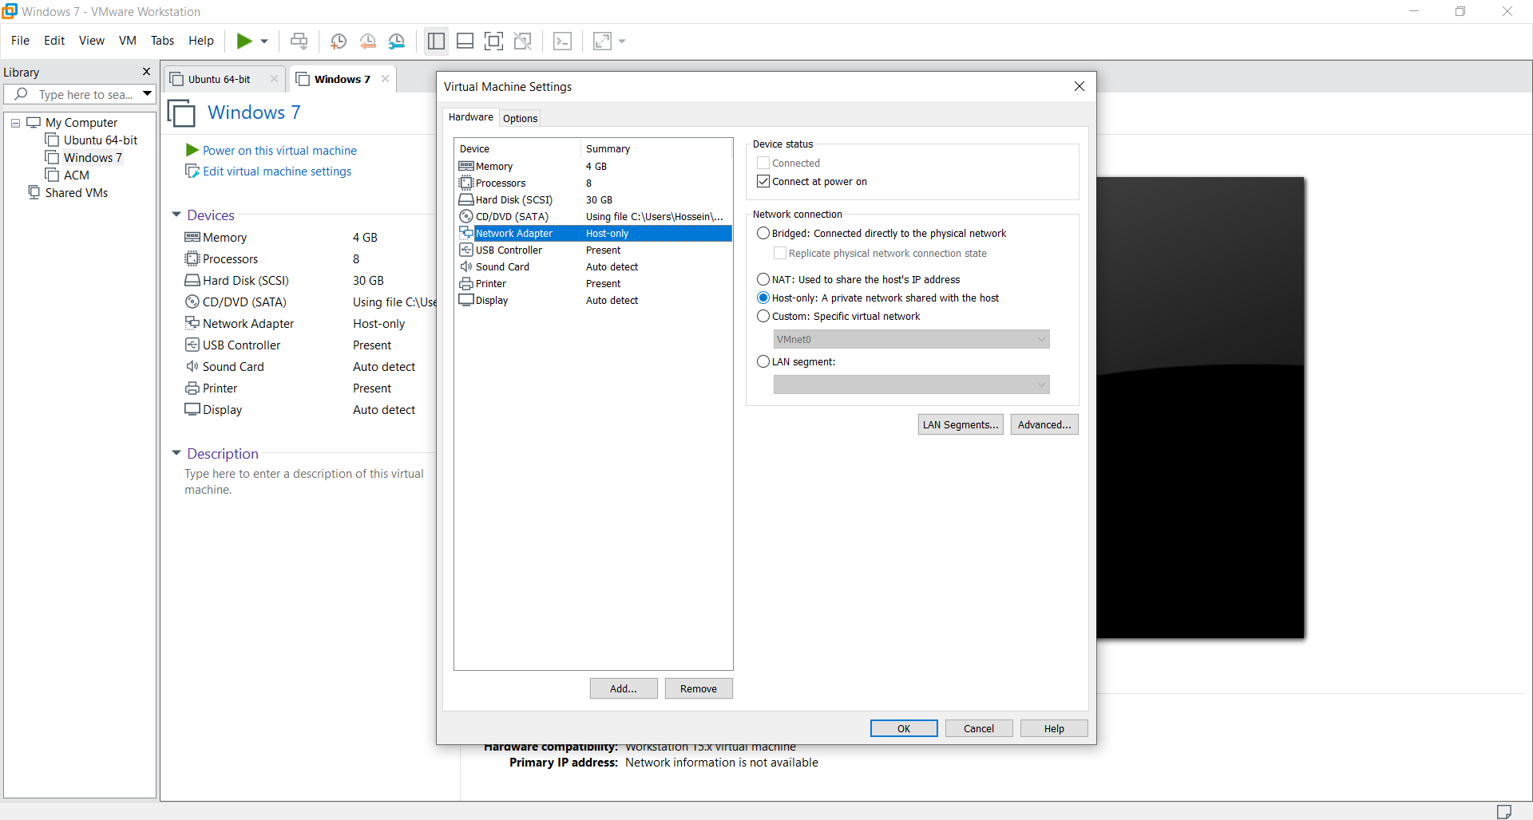Select Hard Disk (SCSI) in hardware list
The width and height of the screenshot is (1533, 820).
(x=592, y=199)
